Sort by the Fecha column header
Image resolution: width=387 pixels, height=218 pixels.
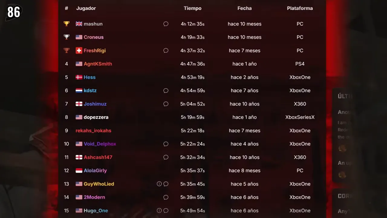[244, 8]
